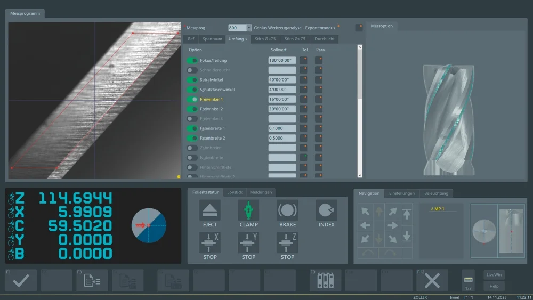Confirm with the F1 checkmark button
Viewport: 533px width, 300px height.
[21, 280]
